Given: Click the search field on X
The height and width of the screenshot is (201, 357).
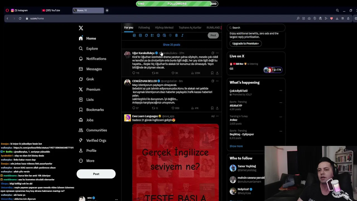Looking at the screenshot, I should click(x=256, y=28).
